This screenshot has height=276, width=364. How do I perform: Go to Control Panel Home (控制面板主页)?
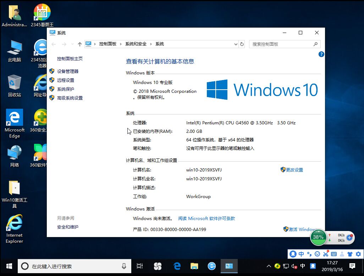(70, 58)
